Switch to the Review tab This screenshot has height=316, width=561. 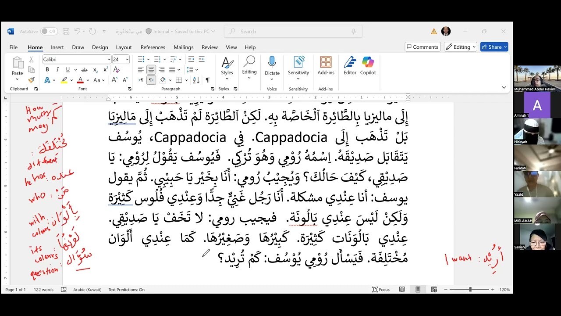point(209,47)
